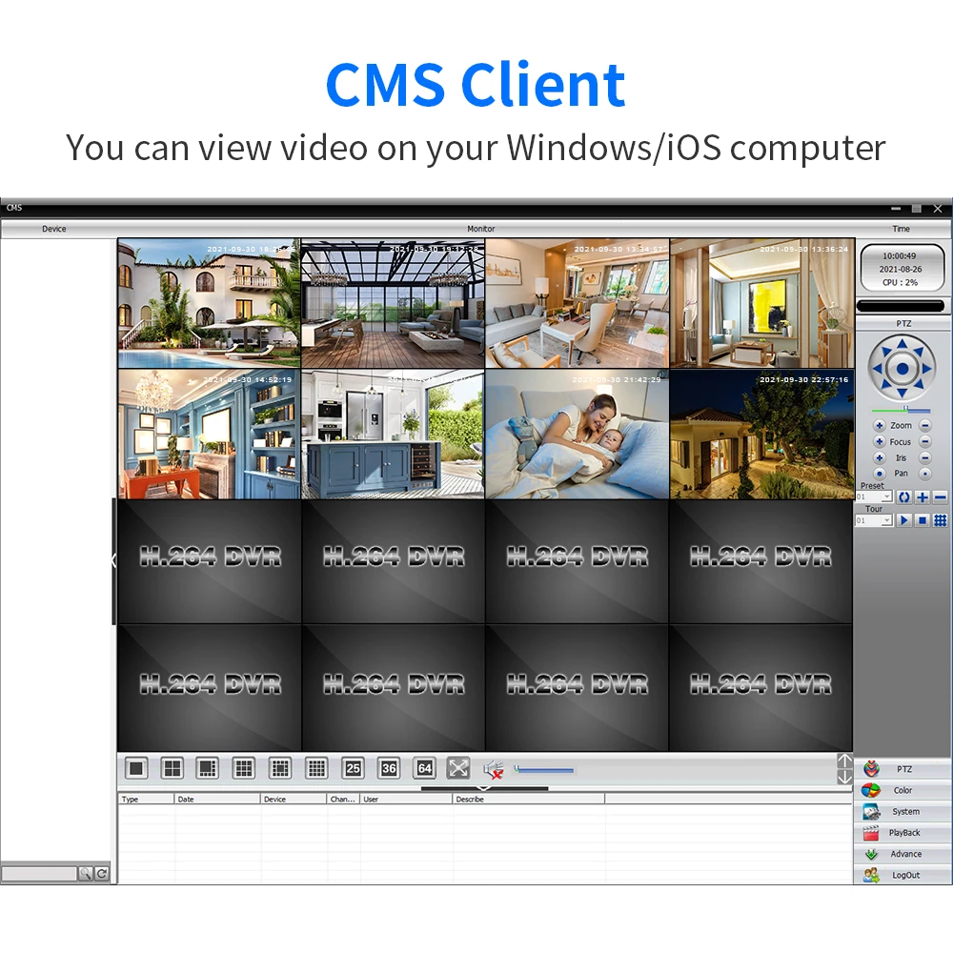The image size is (953, 953).
Task: Zoom in with plus button
Action: (879, 425)
